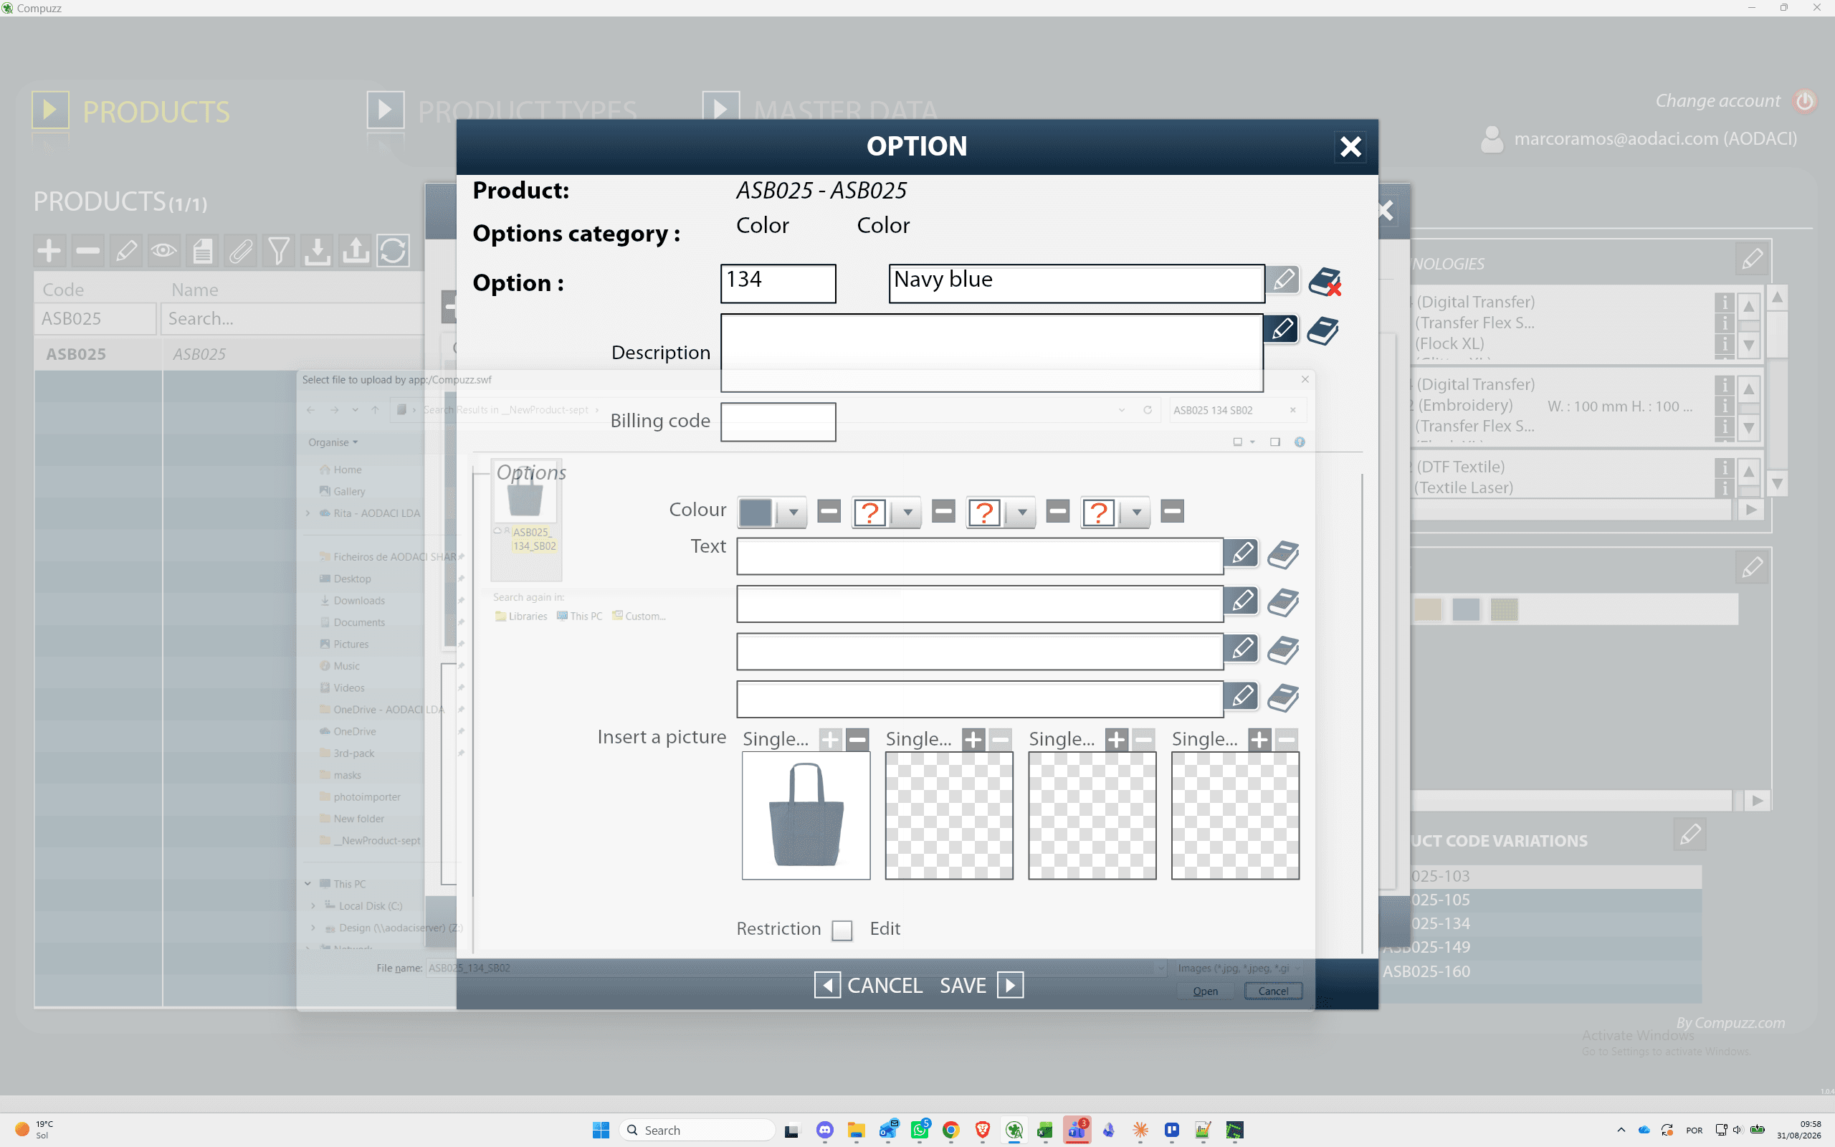Screen dimensions: 1835x1147
Task: Open Windows Start menu on taskbar
Action: point(601,1130)
